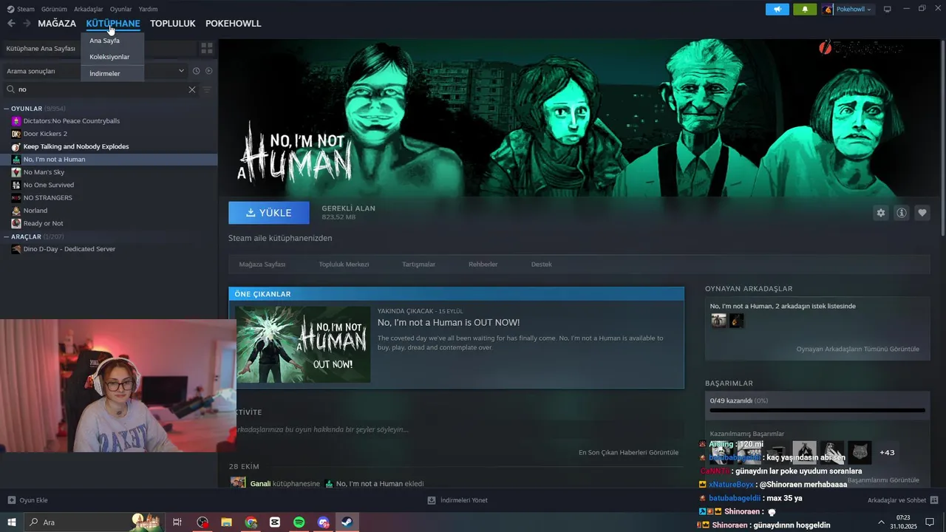Open first friend avatar in Oynayan Arkadaşlar

pos(718,321)
